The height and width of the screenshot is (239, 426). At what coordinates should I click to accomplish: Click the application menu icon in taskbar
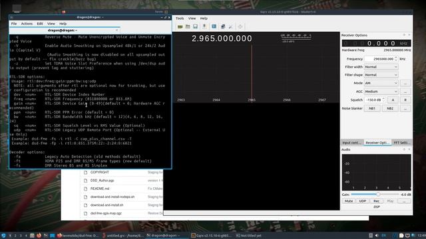[x=3, y=236]
